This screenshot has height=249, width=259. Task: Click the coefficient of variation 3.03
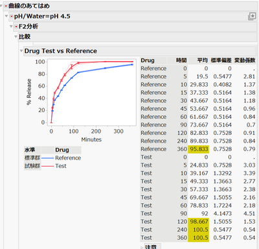pos(249,165)
